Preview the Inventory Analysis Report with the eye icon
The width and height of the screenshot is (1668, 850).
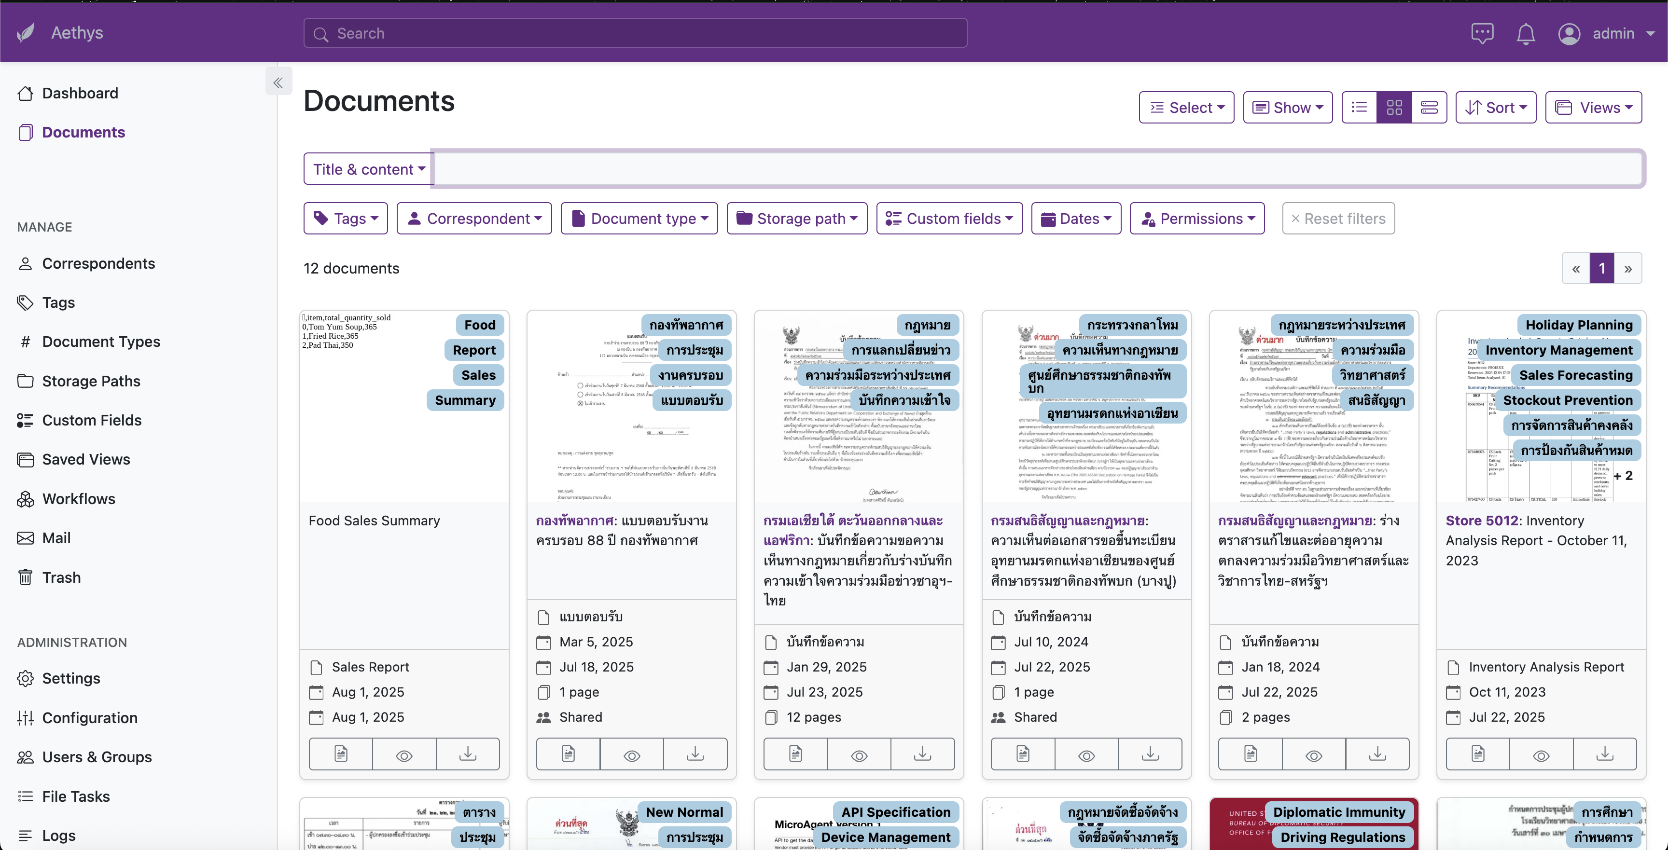[1541, 754]
